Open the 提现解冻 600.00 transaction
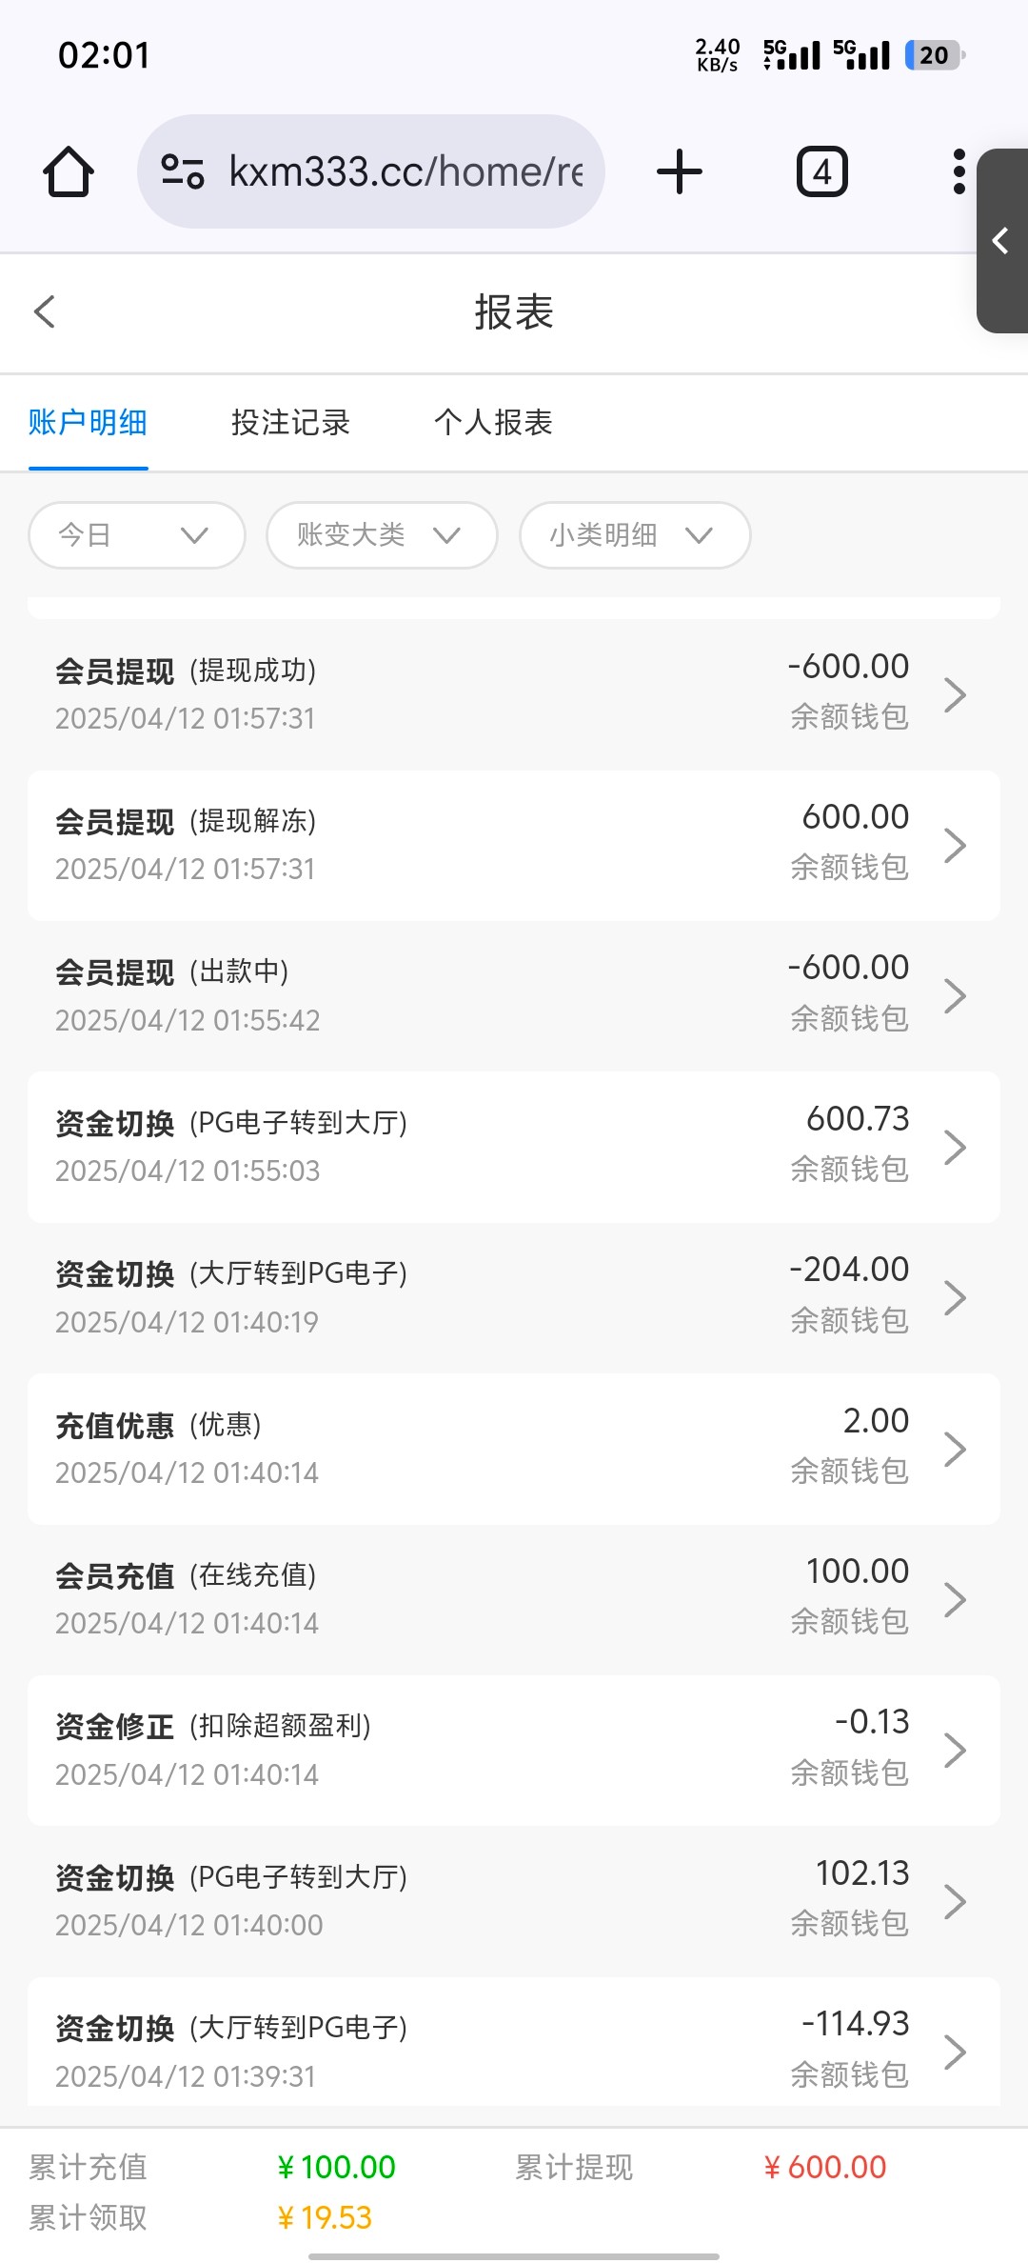The height and width of the screenshot is (2263, 1028). (513, 845)
